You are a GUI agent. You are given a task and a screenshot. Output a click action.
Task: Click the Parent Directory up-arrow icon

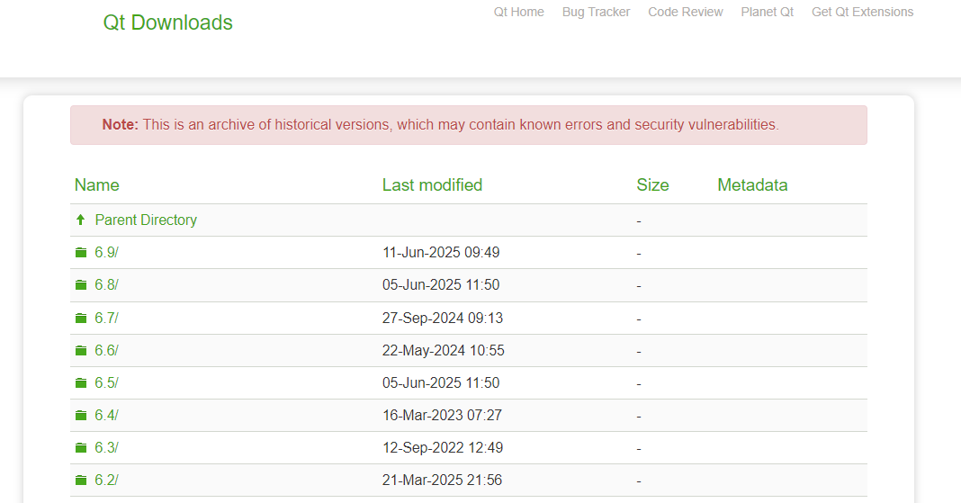[x=80, y=220]
